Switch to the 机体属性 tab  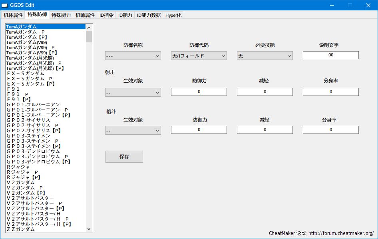[13, 15]
